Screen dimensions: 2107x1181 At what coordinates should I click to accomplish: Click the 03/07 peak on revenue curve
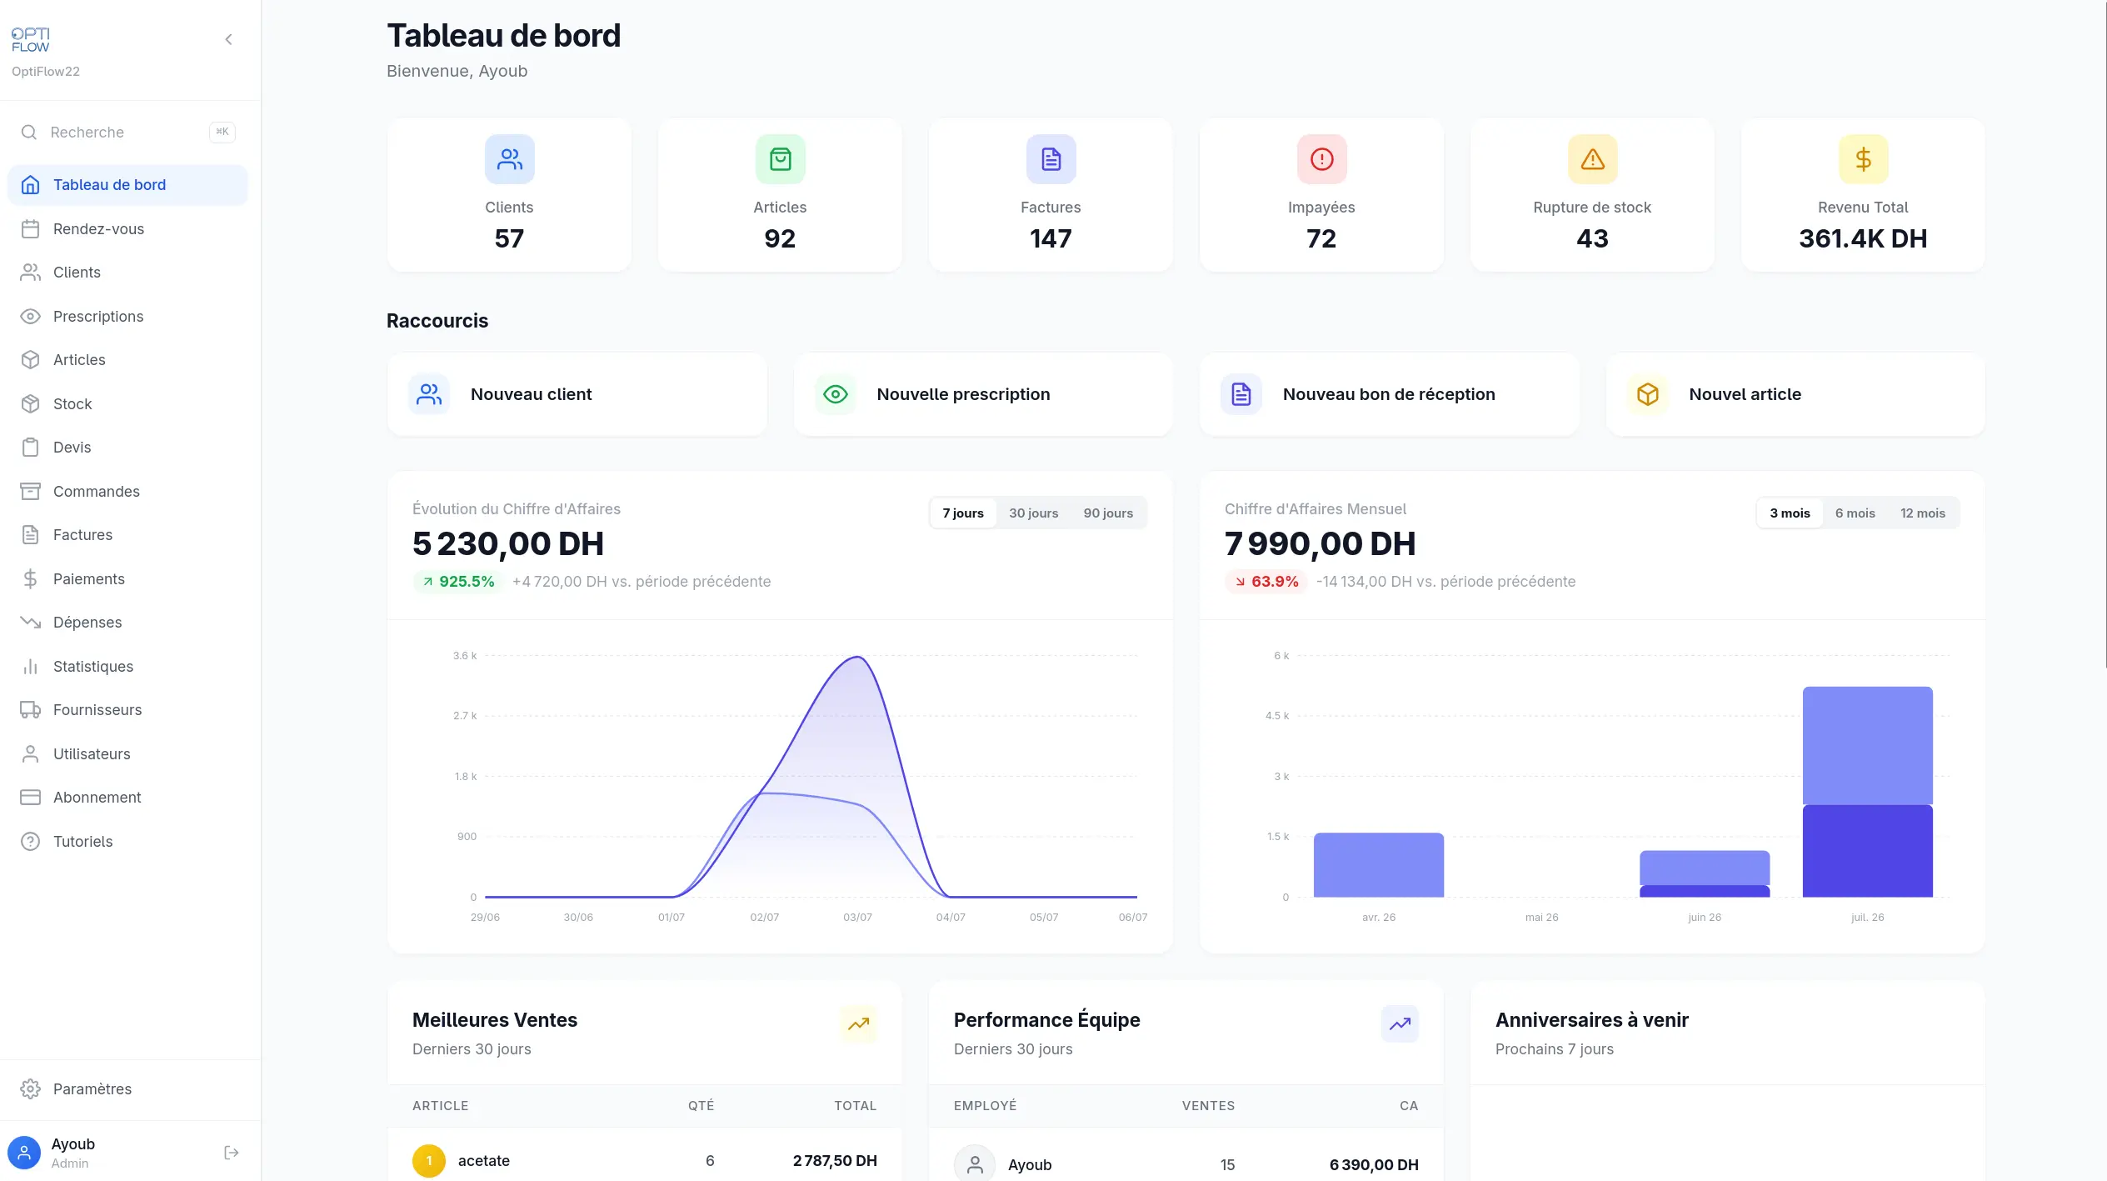[x=858, y=658]
